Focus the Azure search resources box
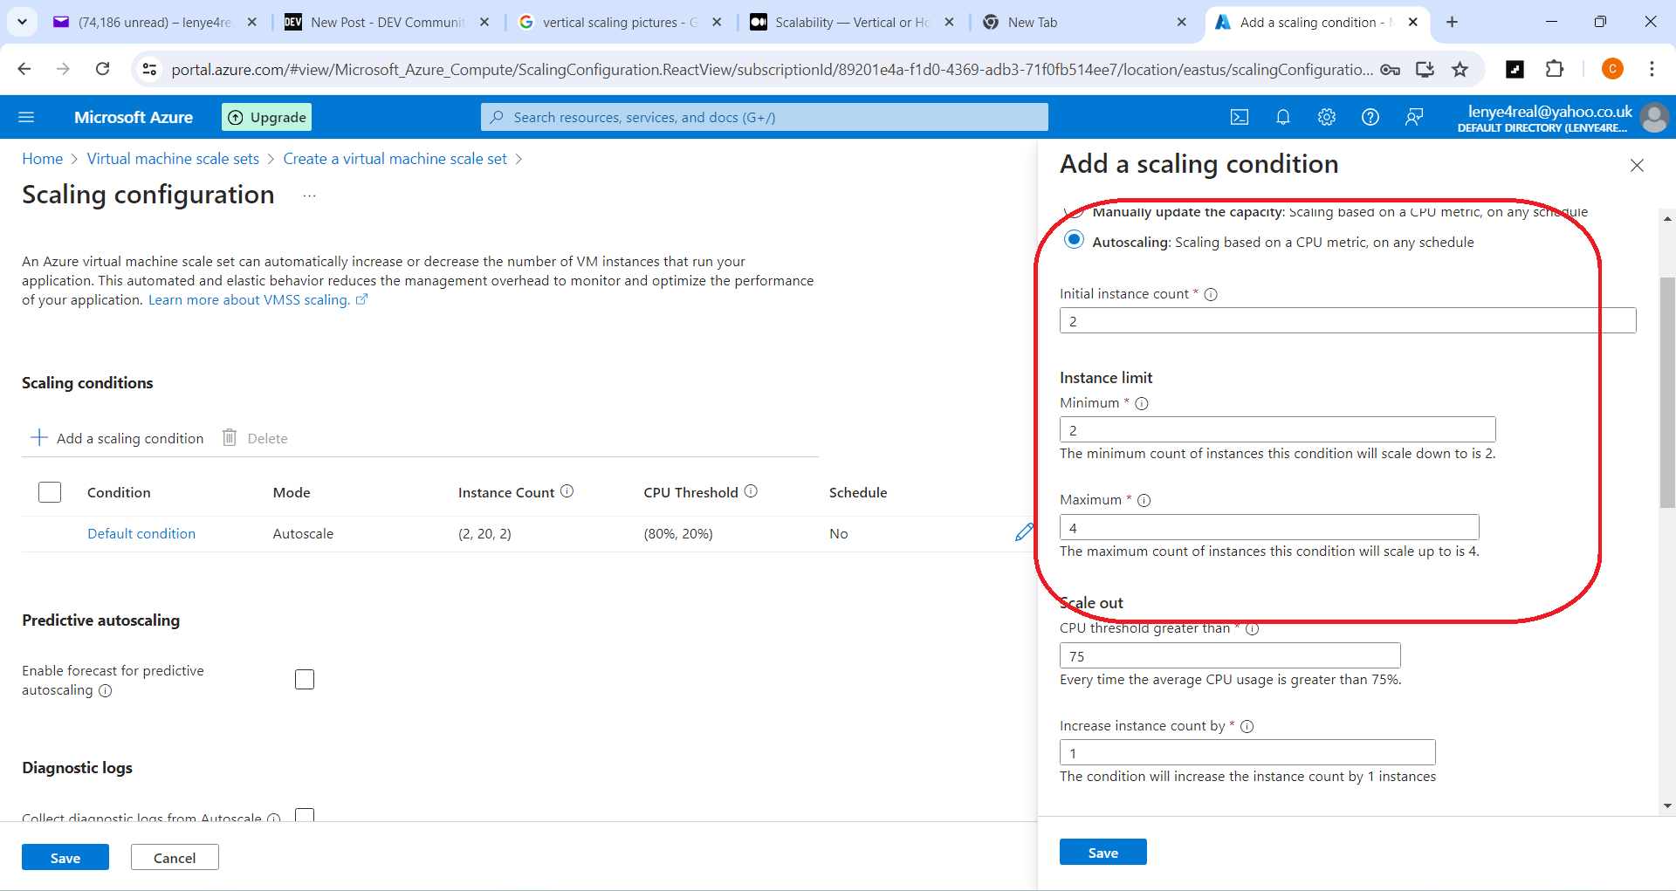 tap(765, 117)
